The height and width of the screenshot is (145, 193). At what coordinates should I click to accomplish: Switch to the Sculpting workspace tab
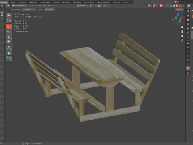tap(22, 2)
